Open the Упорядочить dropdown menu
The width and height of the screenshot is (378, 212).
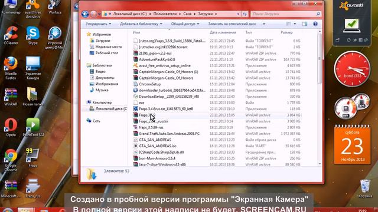[x=99, y=24]
